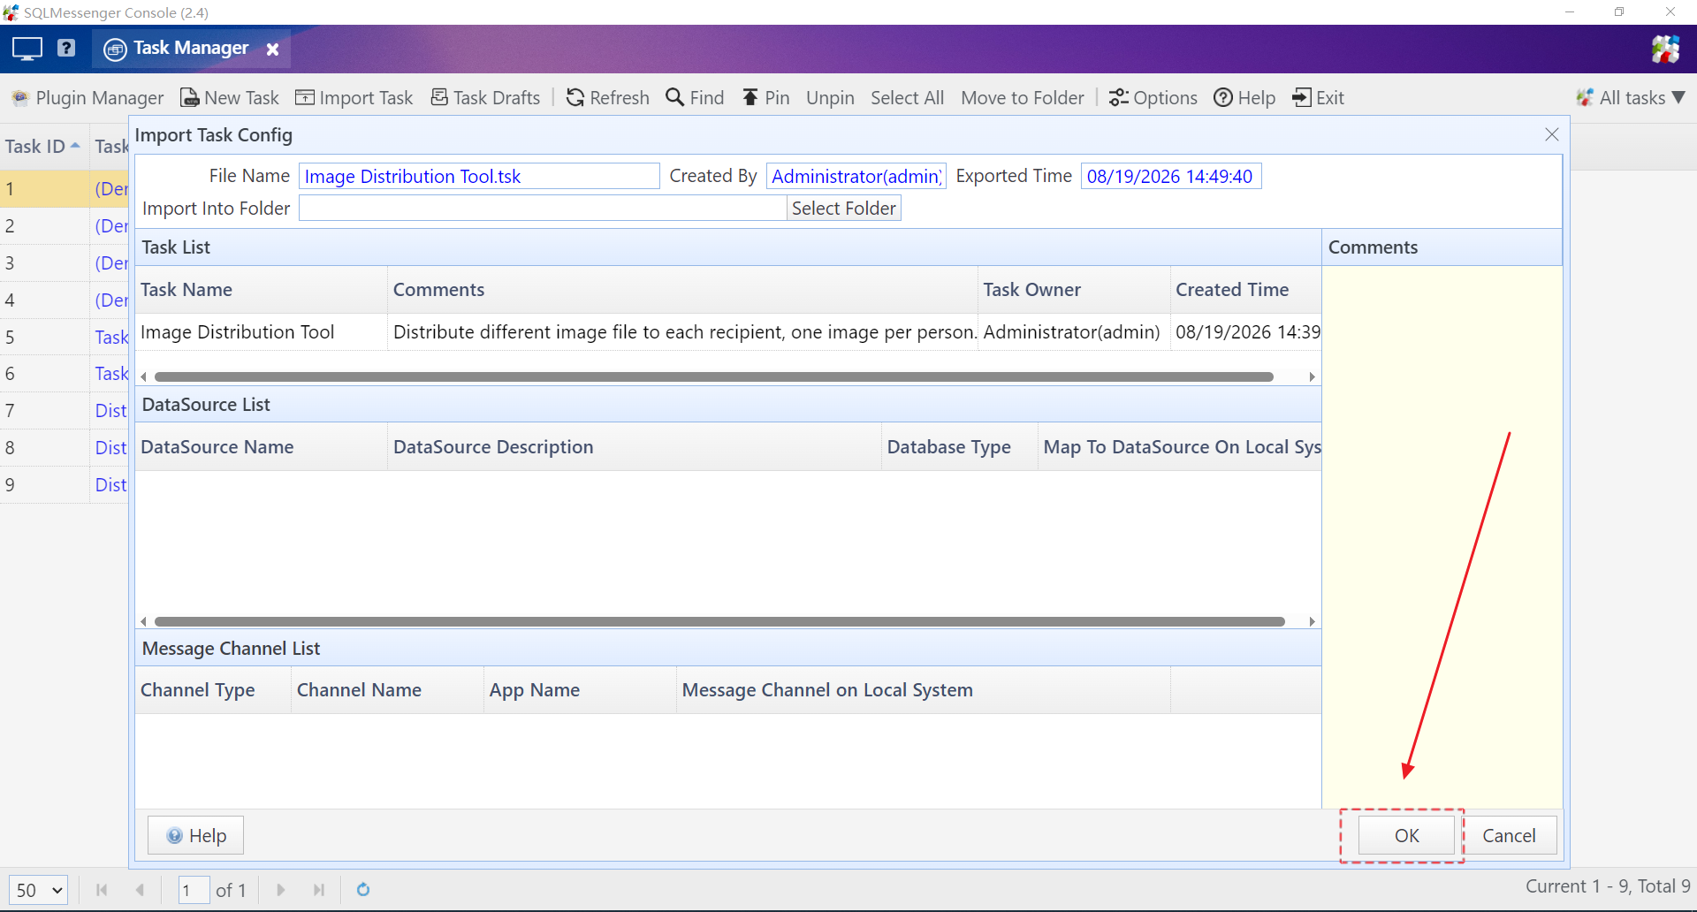Pin the selected task
Screen dimensions: 1697x912
[x=765, y=98]
